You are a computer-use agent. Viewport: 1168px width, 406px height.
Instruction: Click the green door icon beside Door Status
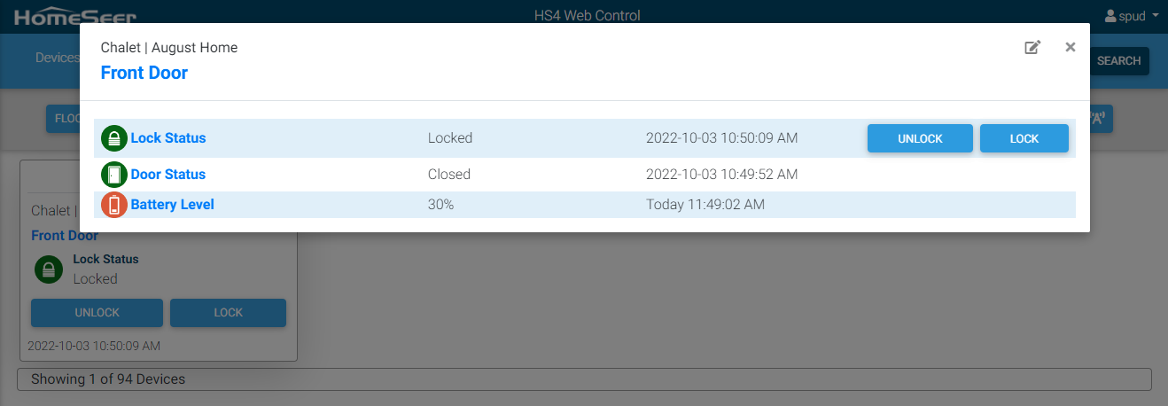point(114,175)
